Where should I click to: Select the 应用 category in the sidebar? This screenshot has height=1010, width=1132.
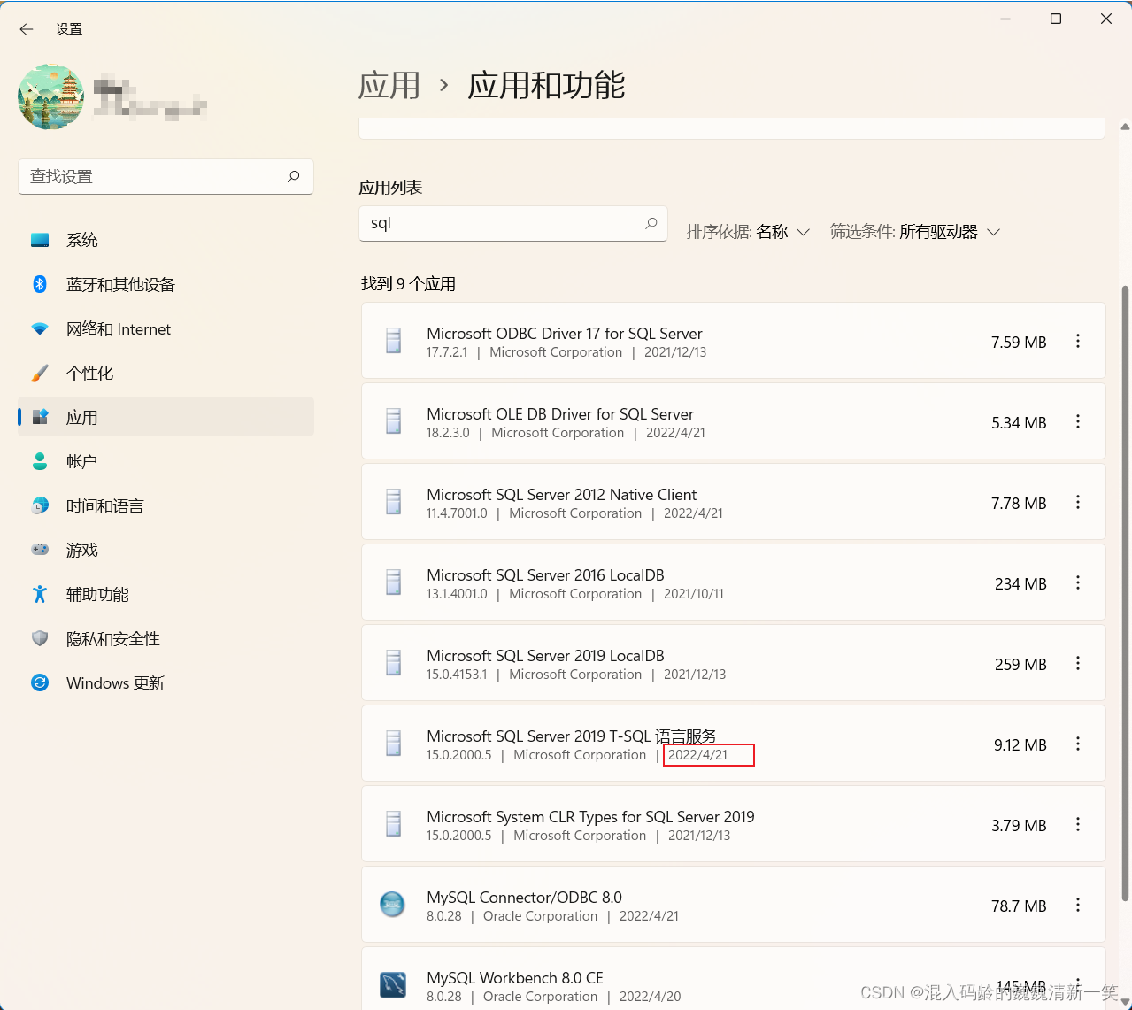[x=166, y=417]
